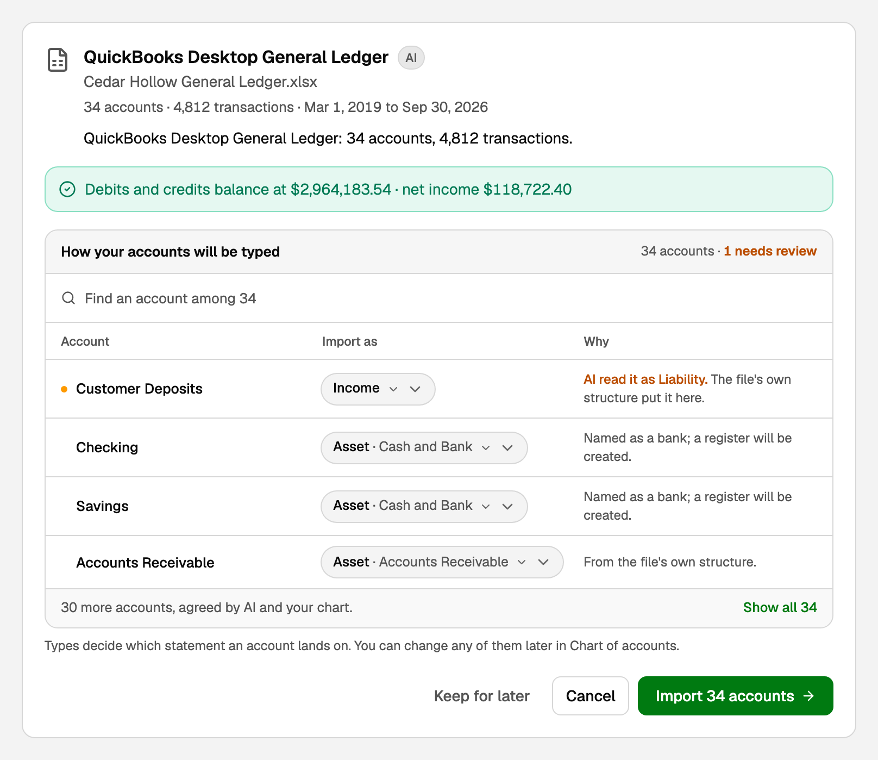Click Show all 34 accounts

click(x=780, y=607)
